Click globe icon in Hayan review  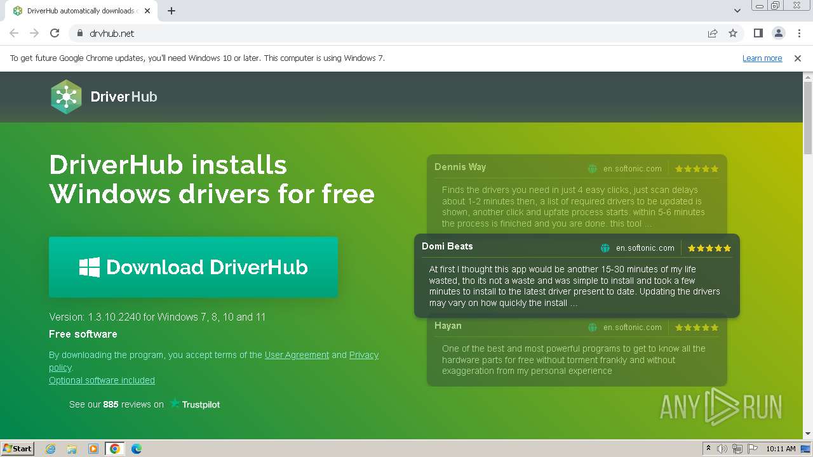(593, 328)
